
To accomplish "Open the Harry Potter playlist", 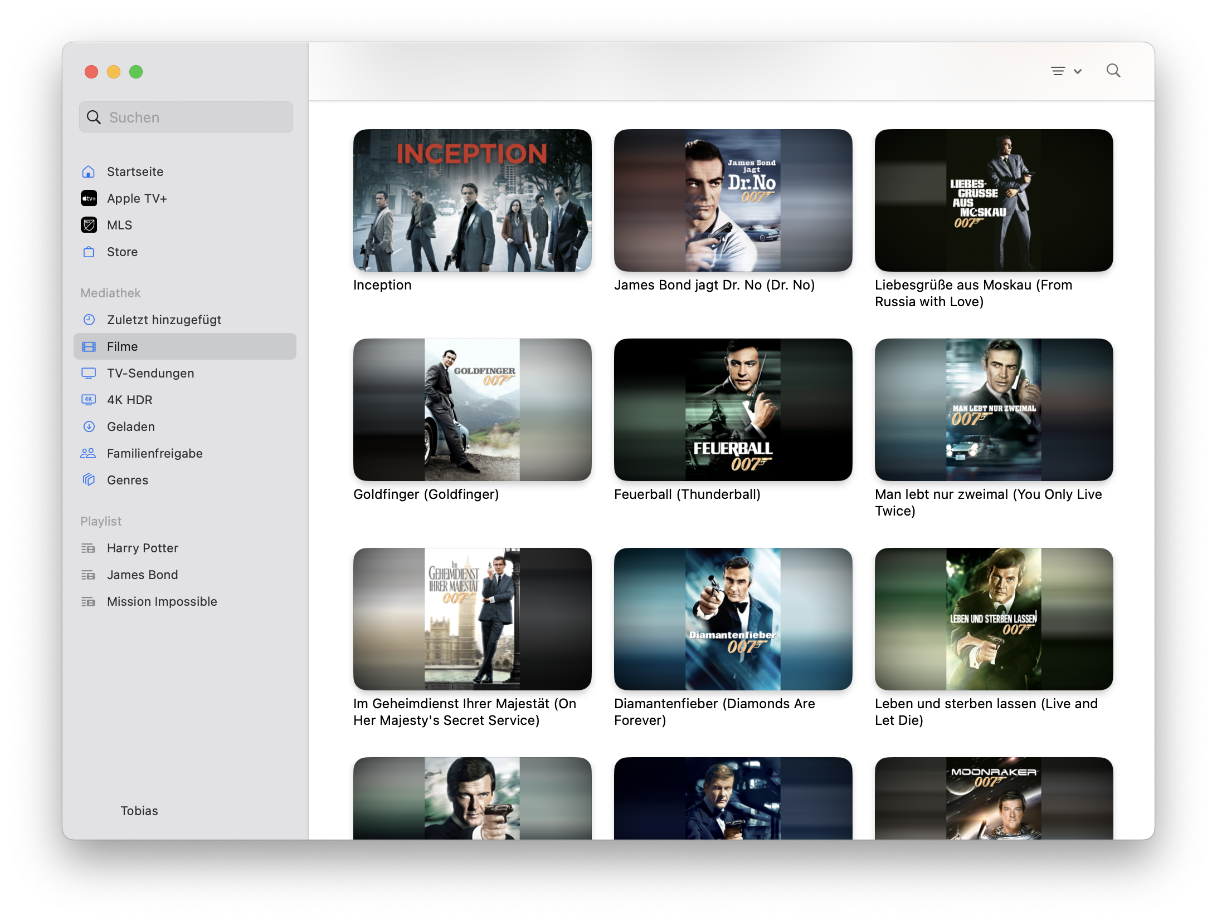I will pos(142,548).
